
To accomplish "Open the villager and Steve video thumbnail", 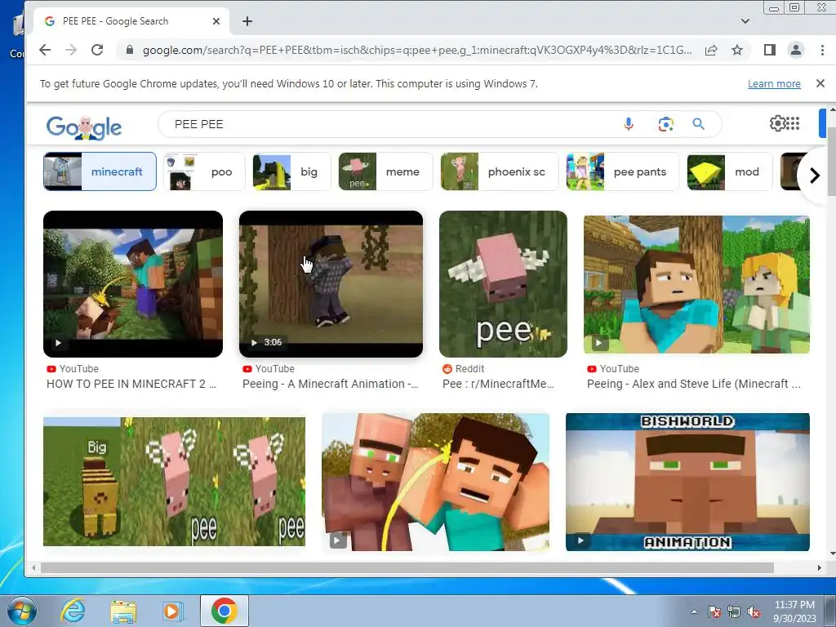I will [436, 482].
